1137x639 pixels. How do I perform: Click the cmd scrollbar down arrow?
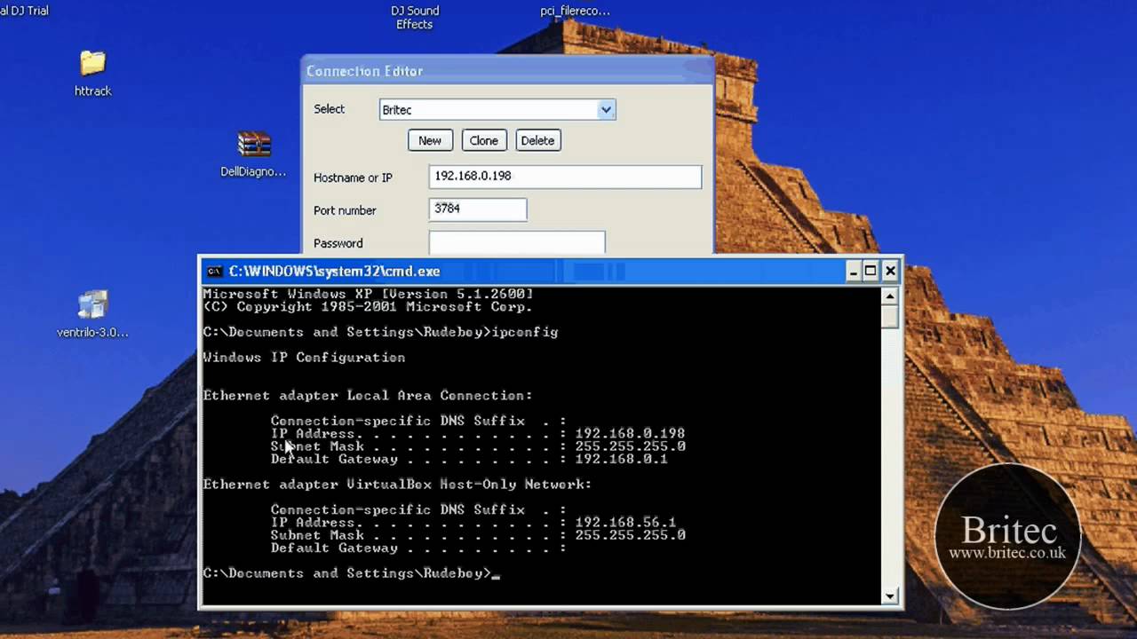[x=891, y=596]
